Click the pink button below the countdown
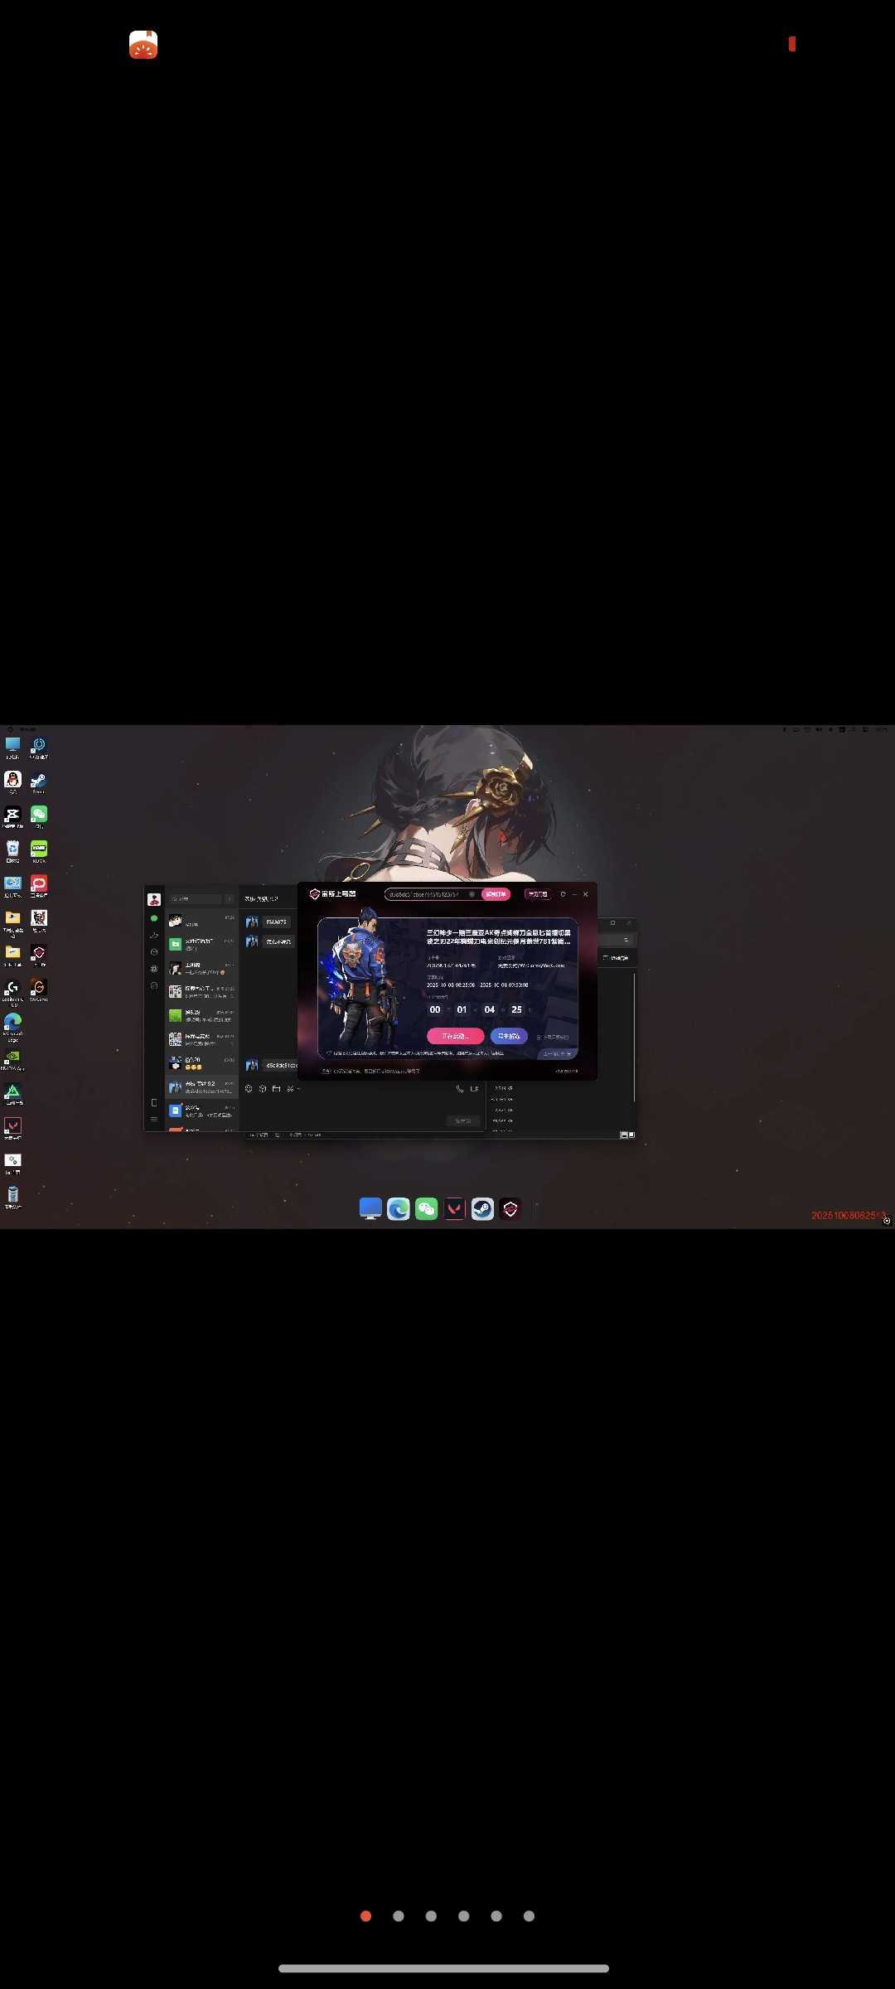The image size is (895, 1989). click(455, 1036)
